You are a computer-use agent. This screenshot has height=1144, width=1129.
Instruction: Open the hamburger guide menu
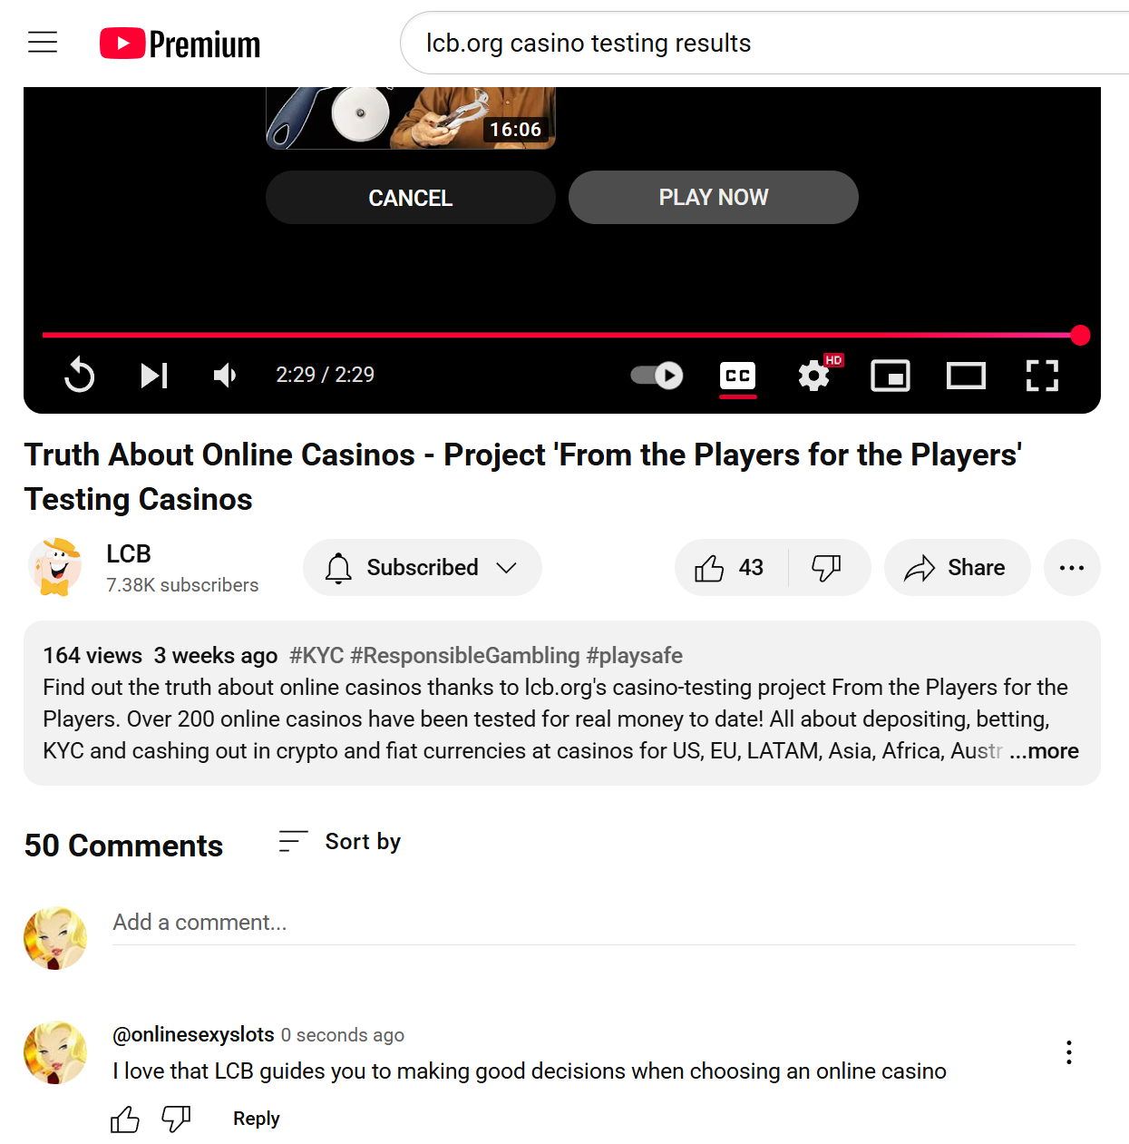pos(43,43)
